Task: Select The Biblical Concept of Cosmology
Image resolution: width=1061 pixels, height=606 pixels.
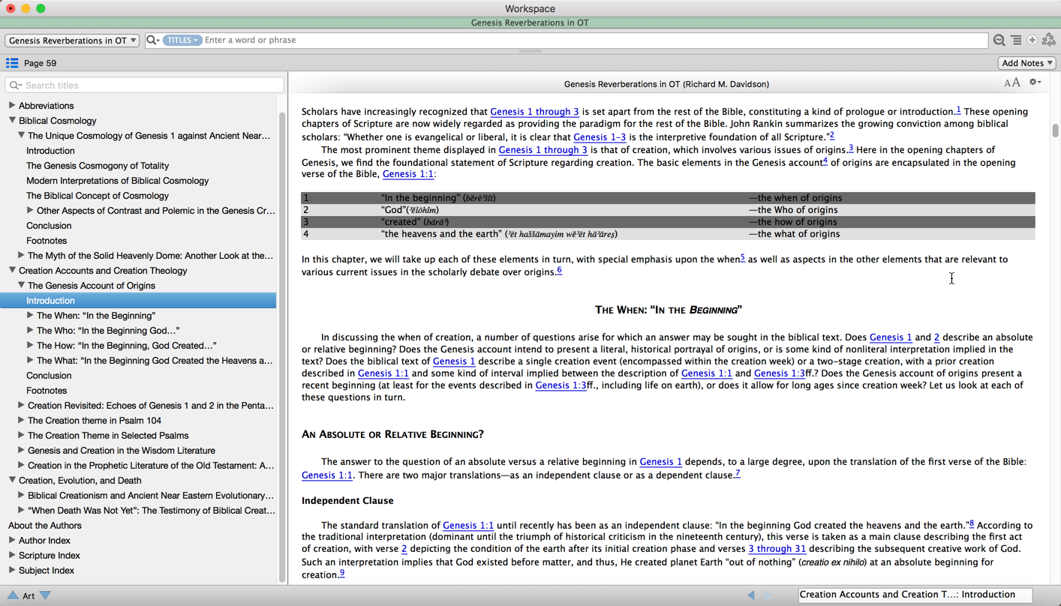Action: pyautogui.click(x=98, y=196)
